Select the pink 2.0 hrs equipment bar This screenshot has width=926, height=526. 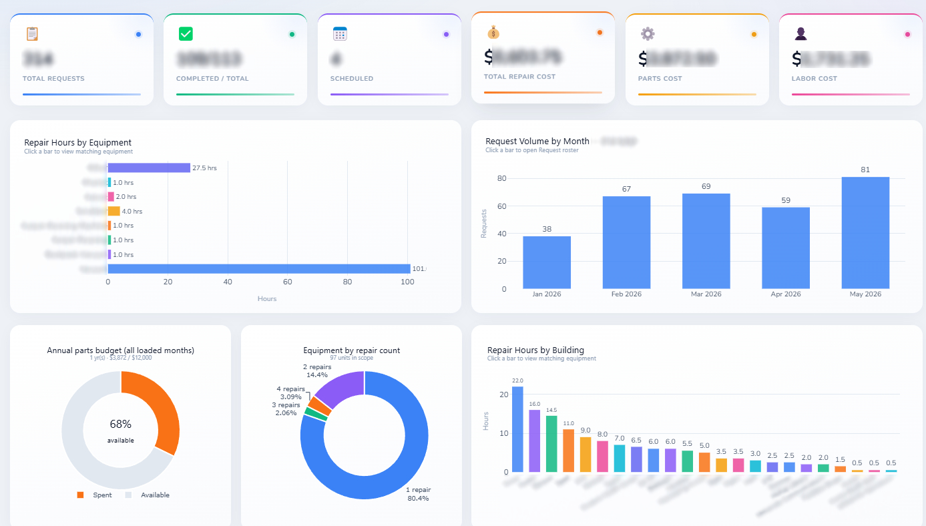click(111, 197)
